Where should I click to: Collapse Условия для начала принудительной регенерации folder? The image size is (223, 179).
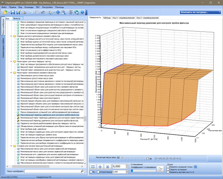click(11, 146)
